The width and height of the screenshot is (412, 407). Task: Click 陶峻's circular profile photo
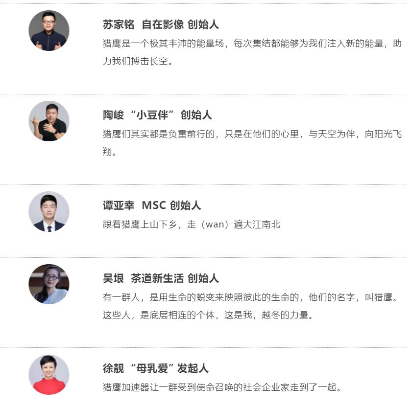click(x=49, y=121)
